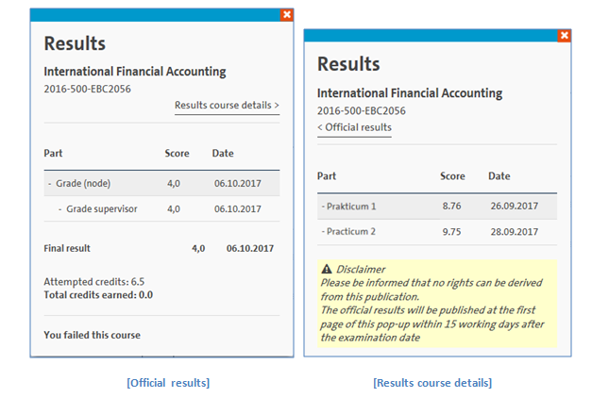
Task: Click 'Part' column header in right pop-up
Action: (x=327, y=176)
